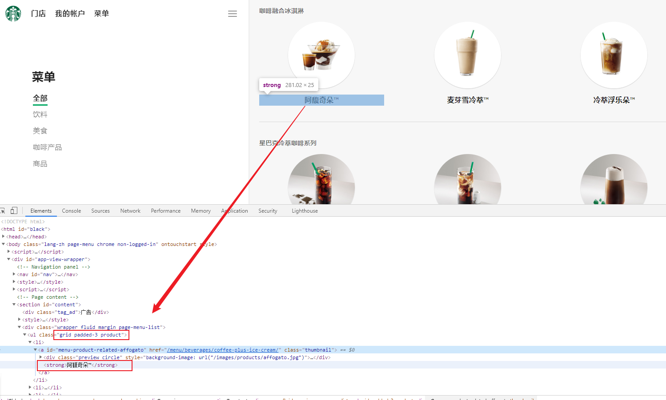
Task: Select 美食 category
Action: click(x=40, y=131)
